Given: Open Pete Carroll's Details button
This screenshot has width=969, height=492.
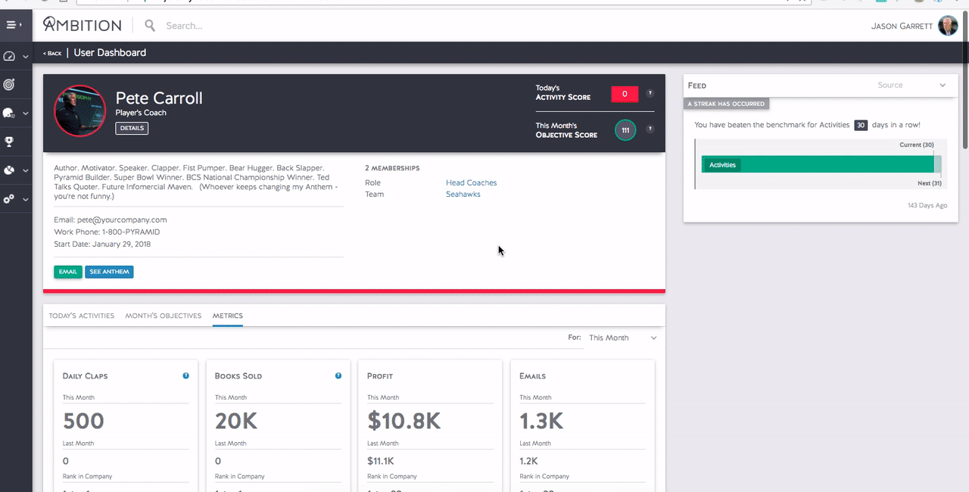Looking at the screenshot, I should (132, 129).
